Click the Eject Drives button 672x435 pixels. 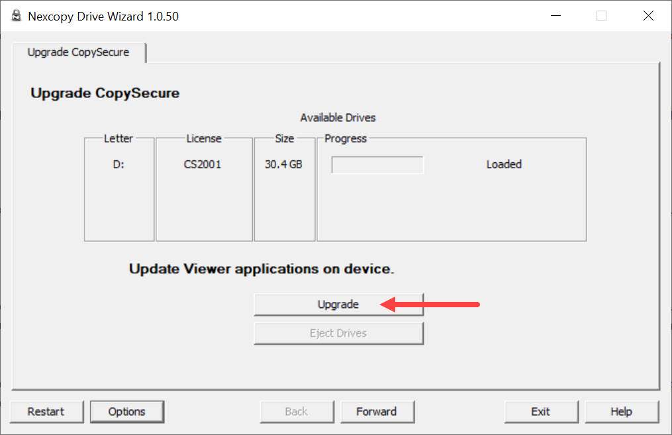(338, 333)
